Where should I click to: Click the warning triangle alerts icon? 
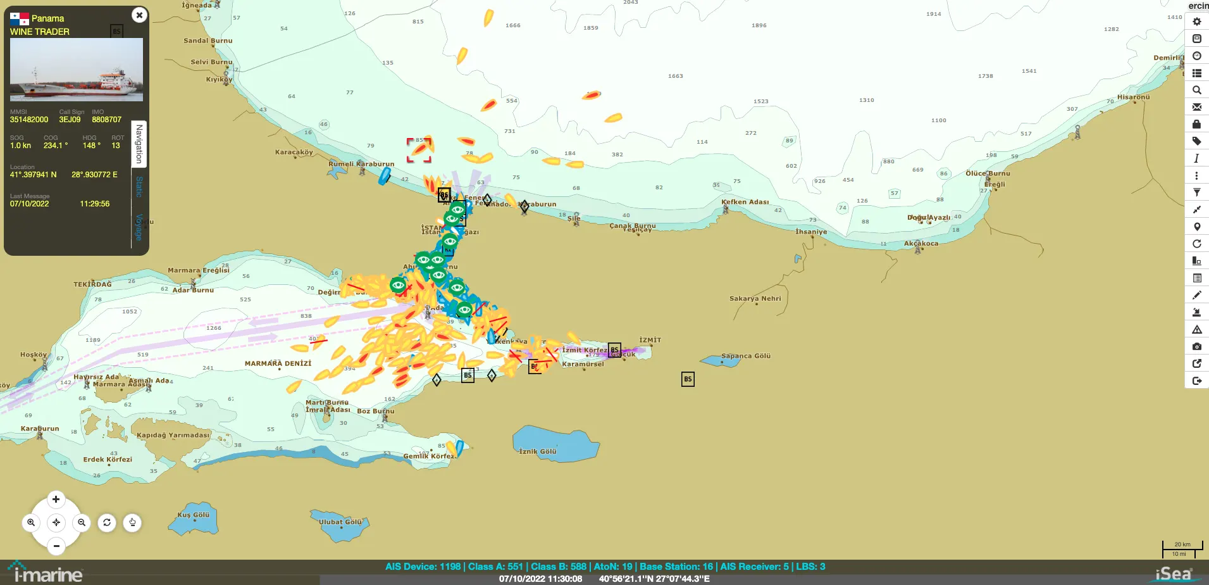[1196, 329]
